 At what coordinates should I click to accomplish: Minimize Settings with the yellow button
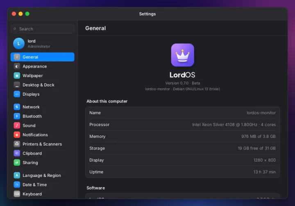pyautogui.click(x=21, y=14)
